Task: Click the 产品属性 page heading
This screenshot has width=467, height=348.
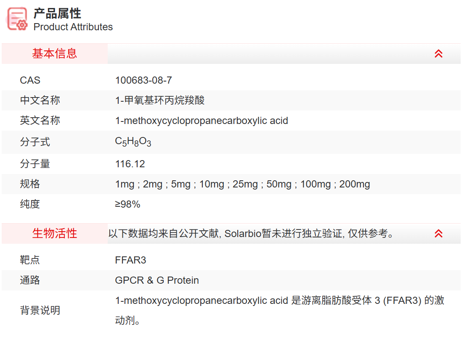Action: point(57,13)
